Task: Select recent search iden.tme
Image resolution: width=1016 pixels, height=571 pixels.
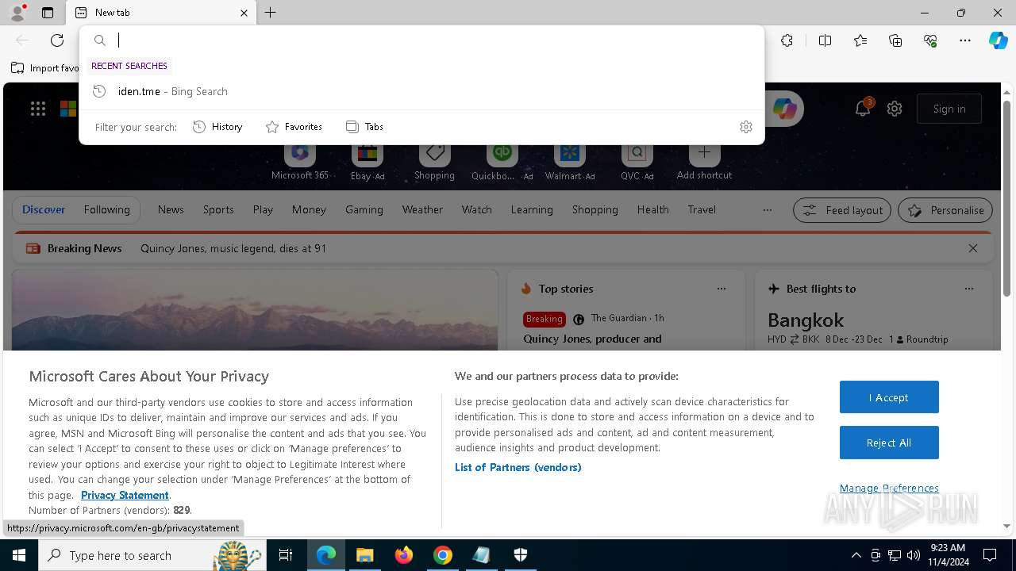Action: 421,91
